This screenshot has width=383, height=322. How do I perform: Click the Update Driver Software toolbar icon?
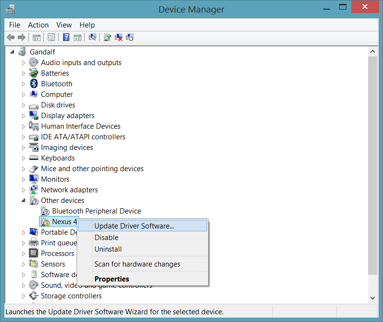tap(107, 38)
